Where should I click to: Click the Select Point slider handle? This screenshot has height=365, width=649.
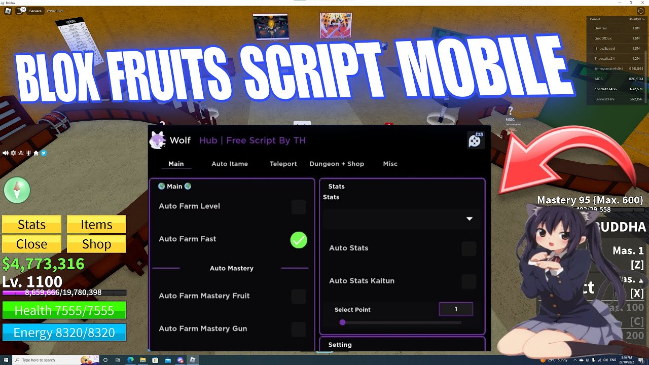click(x=343, y=322)
